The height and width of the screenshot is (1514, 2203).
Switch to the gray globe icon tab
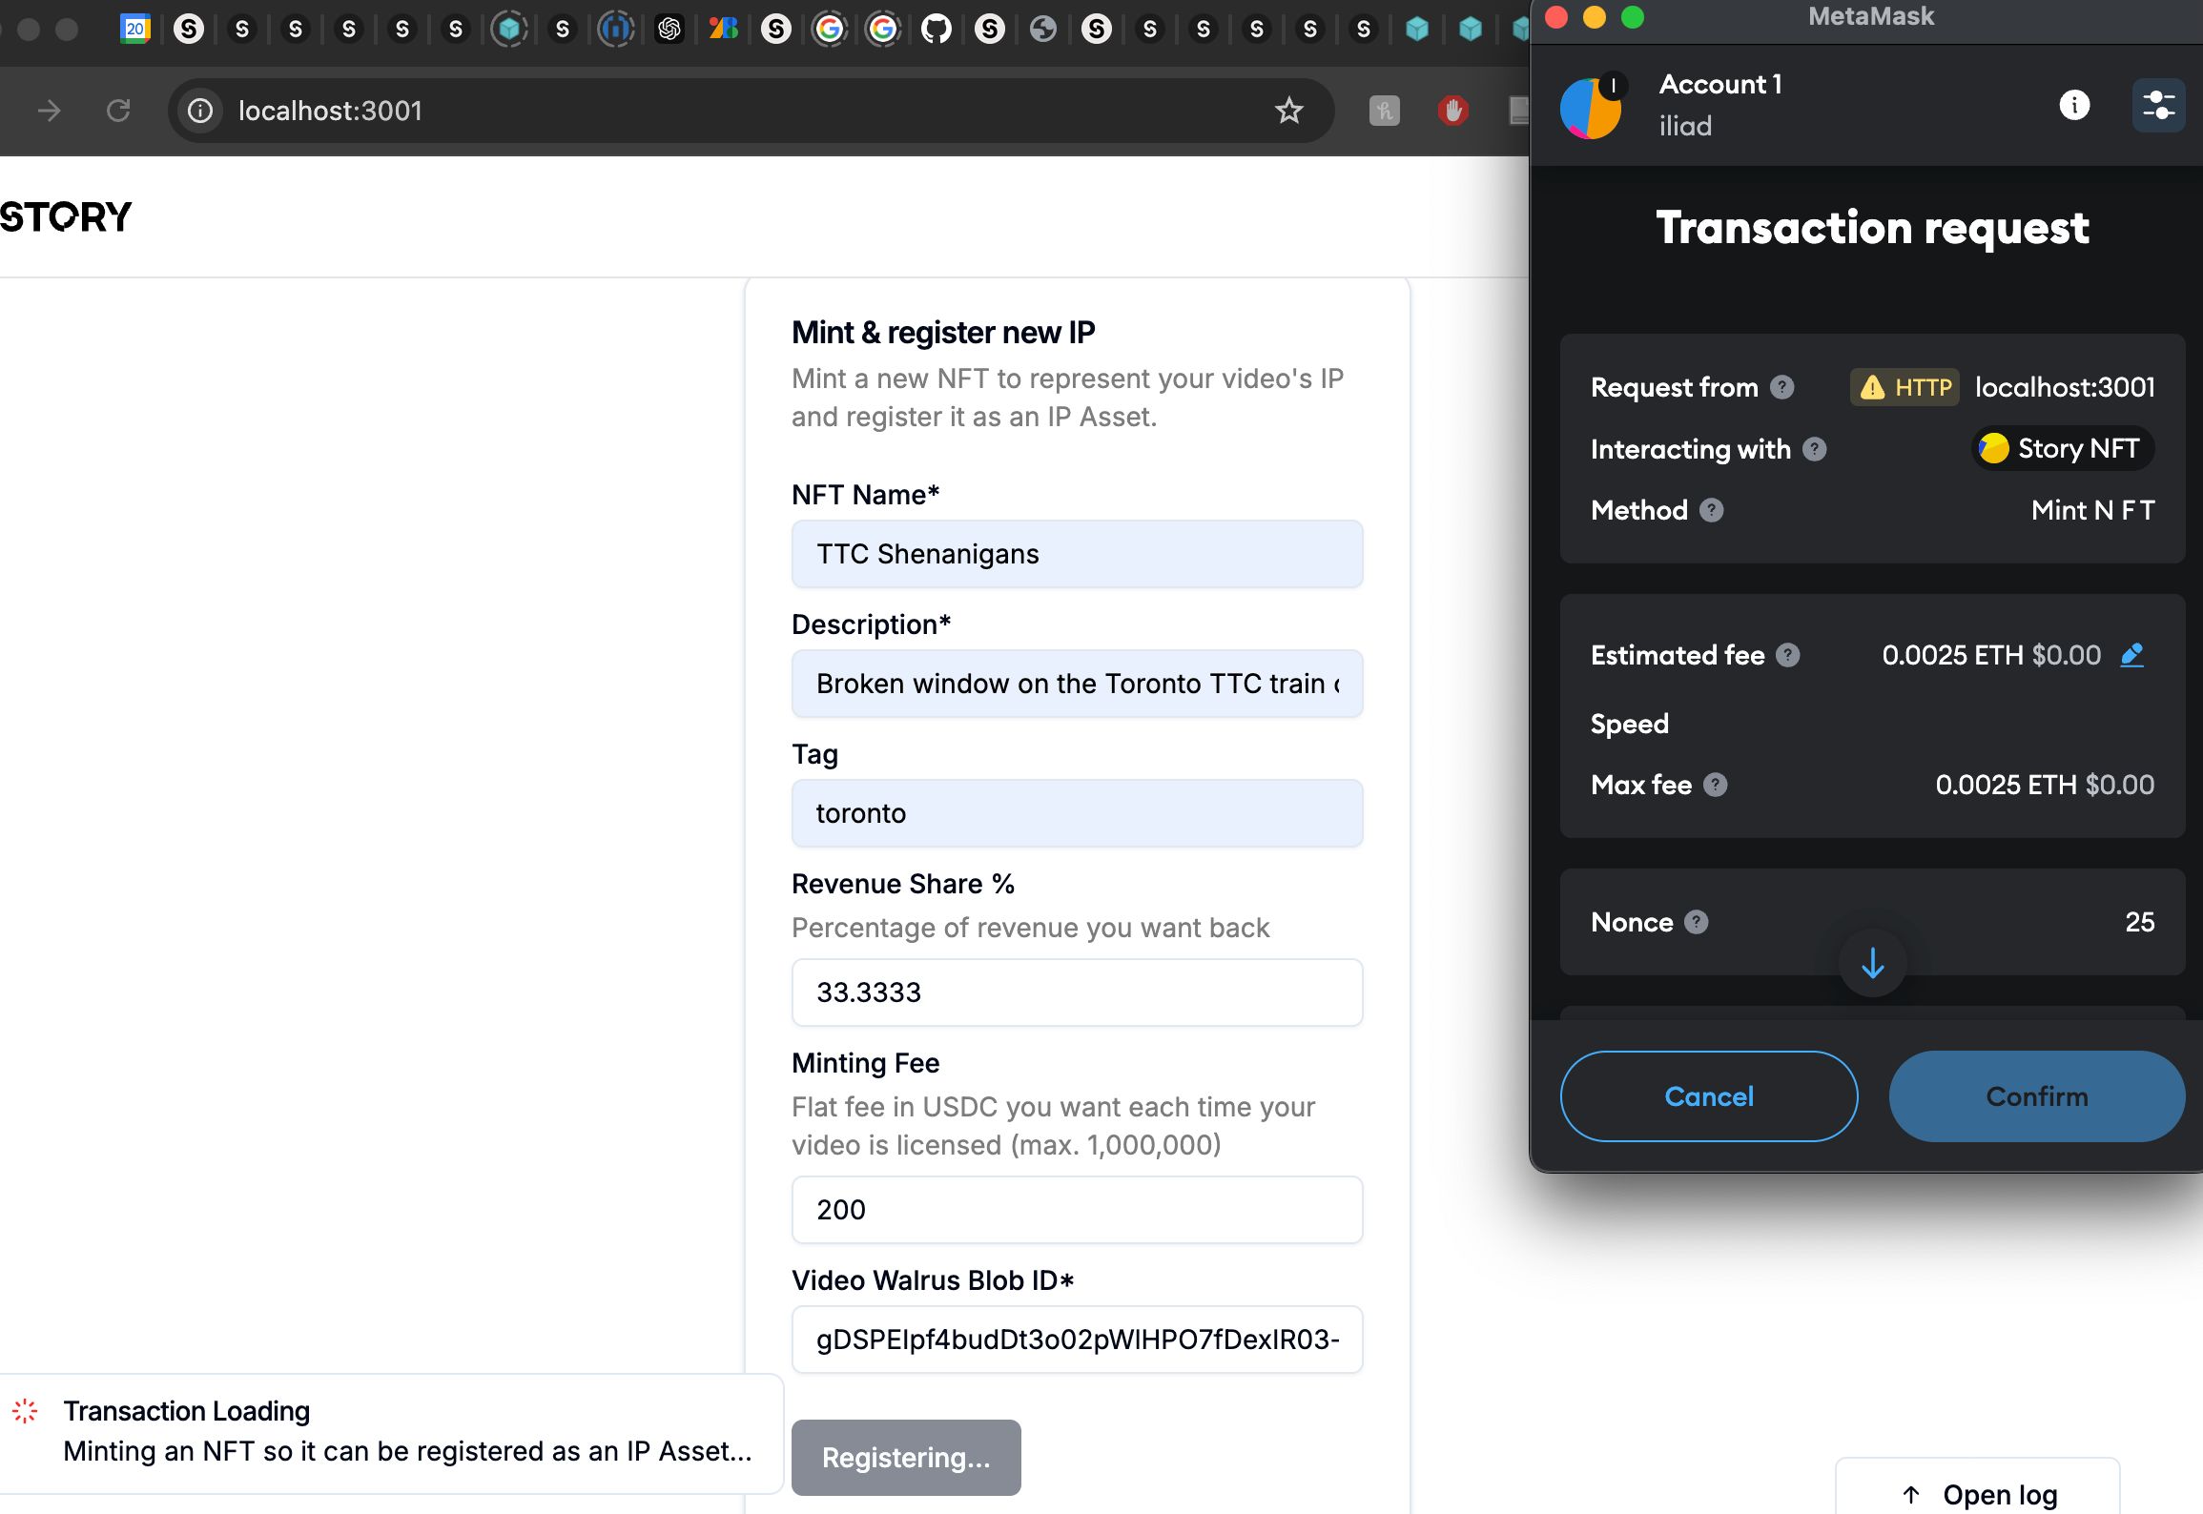tap(1043, 29)
